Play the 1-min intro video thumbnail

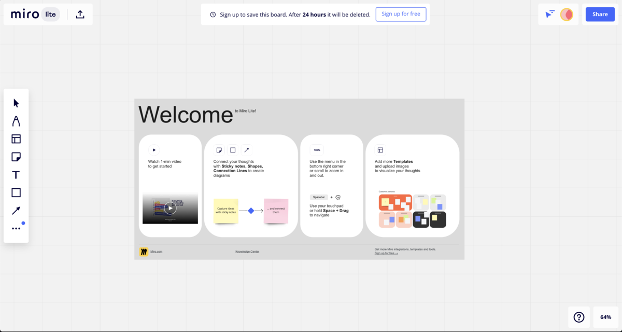pos(170,208)
